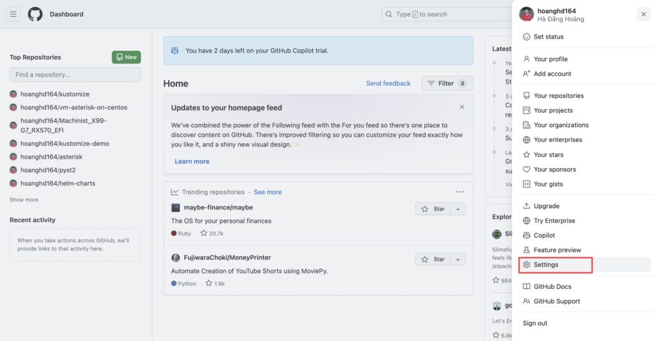Open Your stars menu item
This screenshot has width=657, height=341.
tap(584, 155)
